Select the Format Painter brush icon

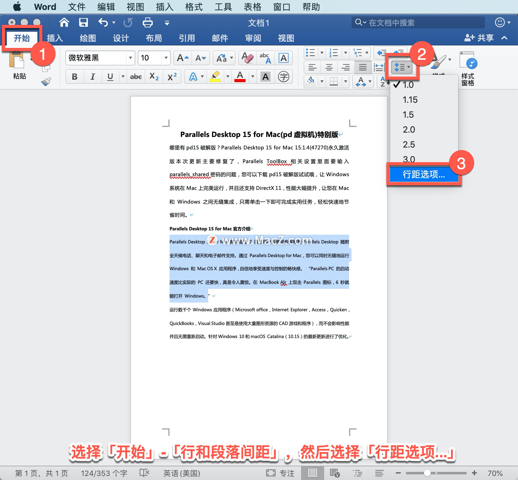coord(46,82)
